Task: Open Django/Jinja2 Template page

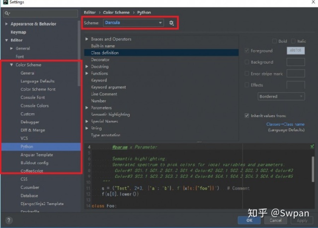Action: 42,204
